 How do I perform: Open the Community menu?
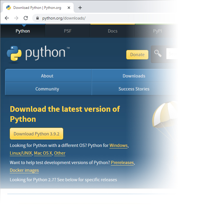click(48, 89)
